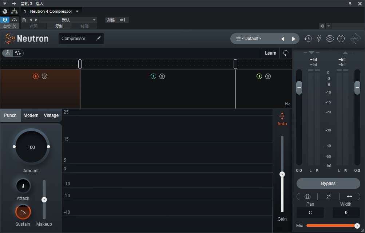Image resolution: width=365 pixels, height=233 pixels.
Task: Click the Amount knob
Action: [x=31, y=147]
